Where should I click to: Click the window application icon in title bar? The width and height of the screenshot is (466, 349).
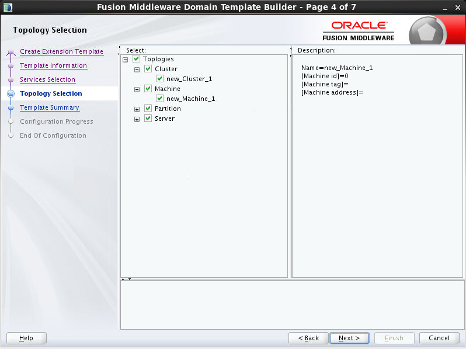(8, 8)
